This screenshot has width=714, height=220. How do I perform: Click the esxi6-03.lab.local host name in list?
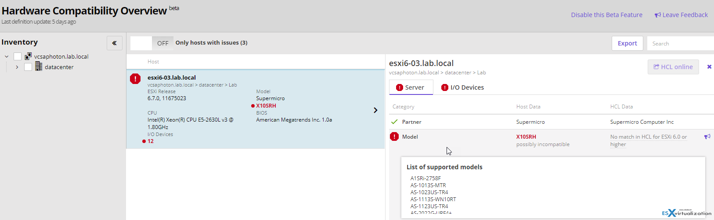172,77
